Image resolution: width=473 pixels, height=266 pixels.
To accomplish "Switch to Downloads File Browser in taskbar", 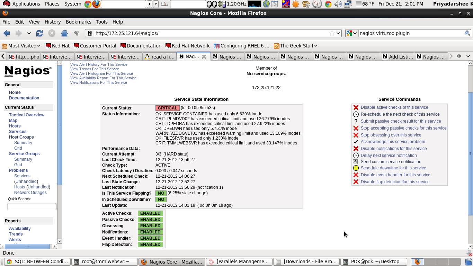I will [x=306, y=262].
